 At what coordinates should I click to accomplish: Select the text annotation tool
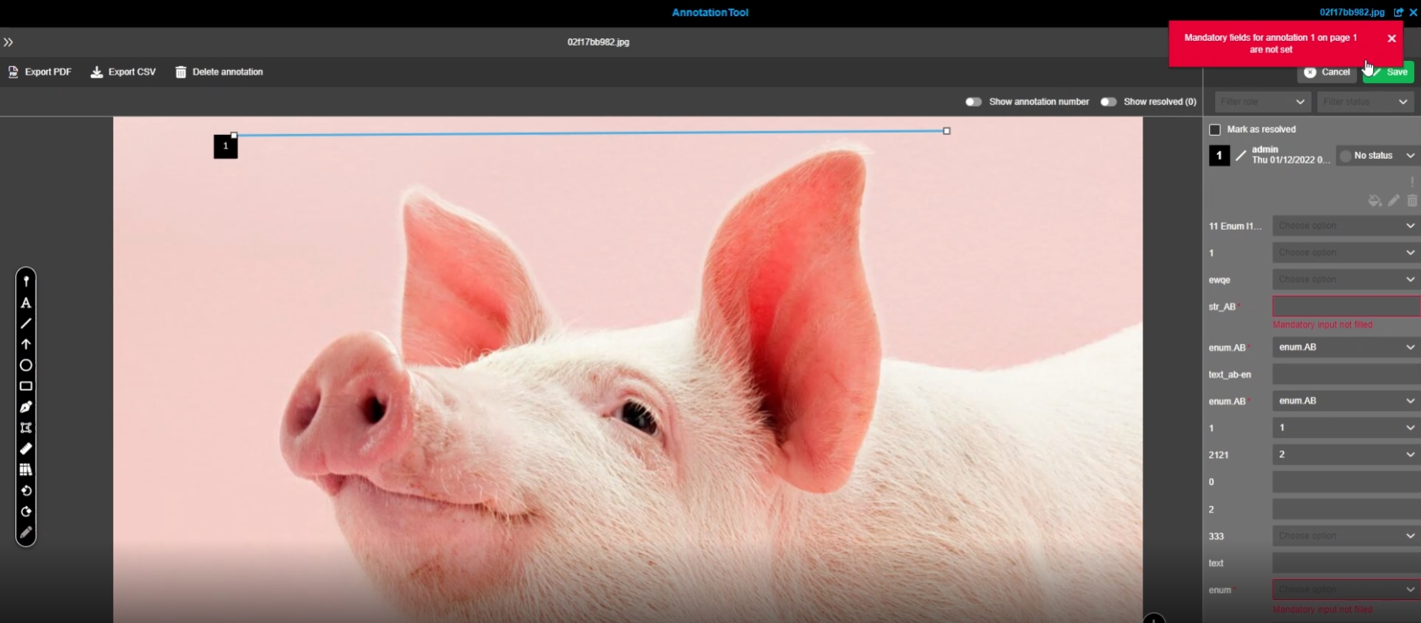pyautogui.click(x=25, y=303)
